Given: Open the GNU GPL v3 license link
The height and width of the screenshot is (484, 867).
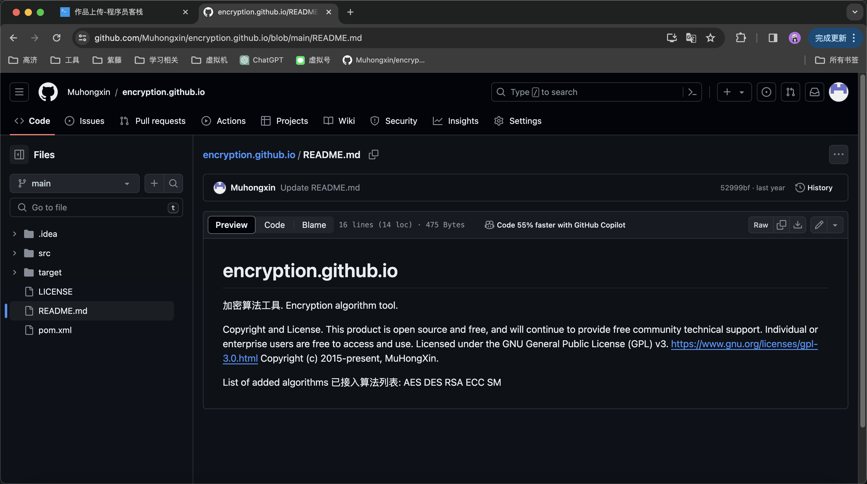Looking at the screenshot, I should coord(744,343).
